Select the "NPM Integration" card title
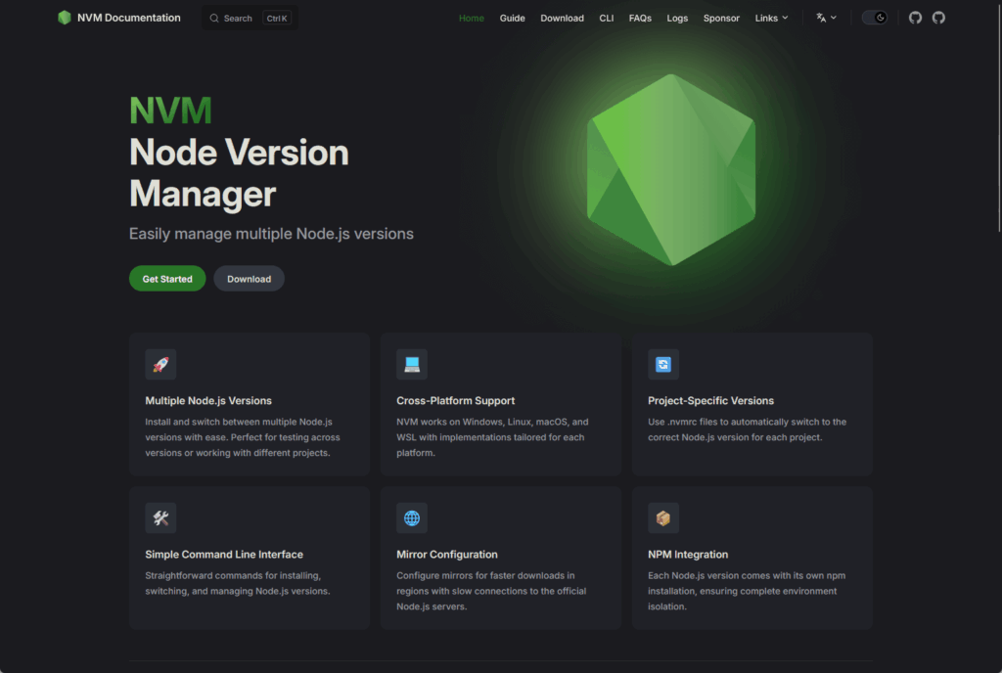 tap(688, 555)
